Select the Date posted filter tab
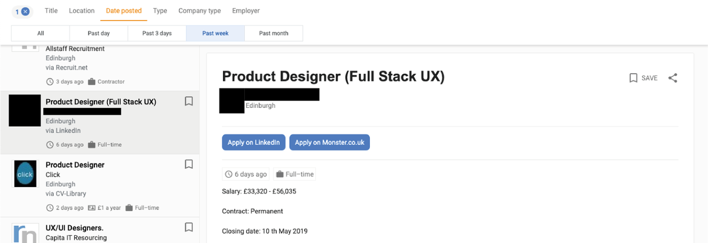This screenshot has height=243, width=708. coord(124,11)
